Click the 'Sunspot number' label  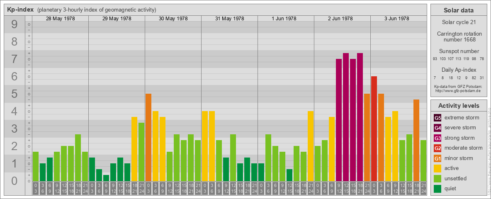[458, 51]
